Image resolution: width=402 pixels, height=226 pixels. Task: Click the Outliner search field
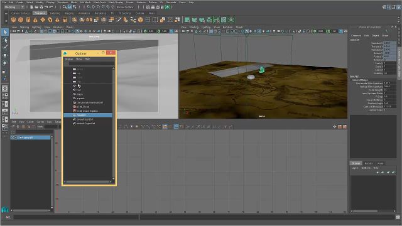tap(92, 63)
